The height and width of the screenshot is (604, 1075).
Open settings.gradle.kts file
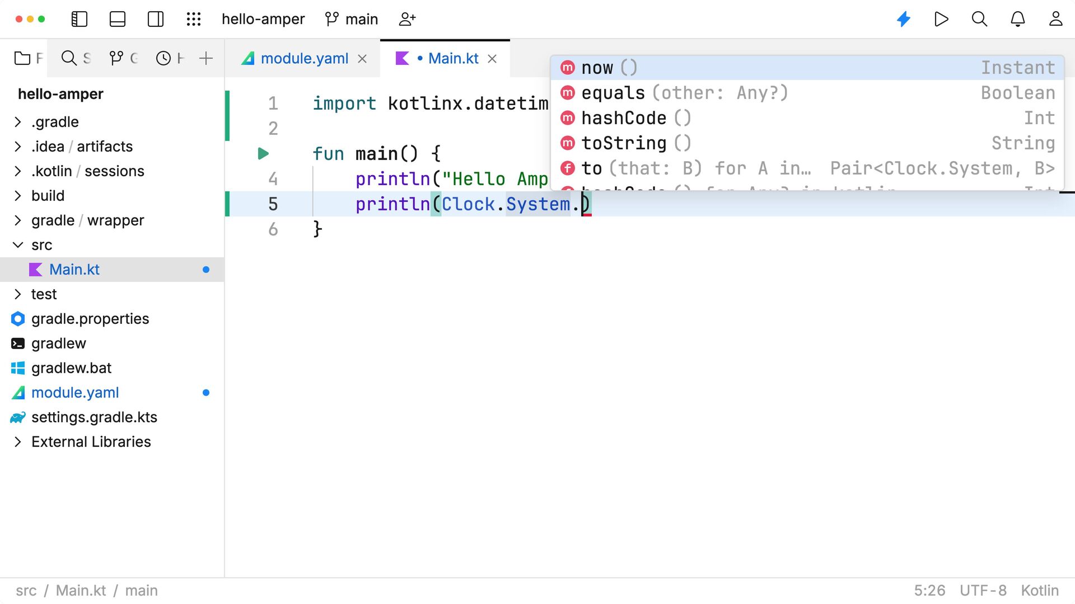(94, 417)
